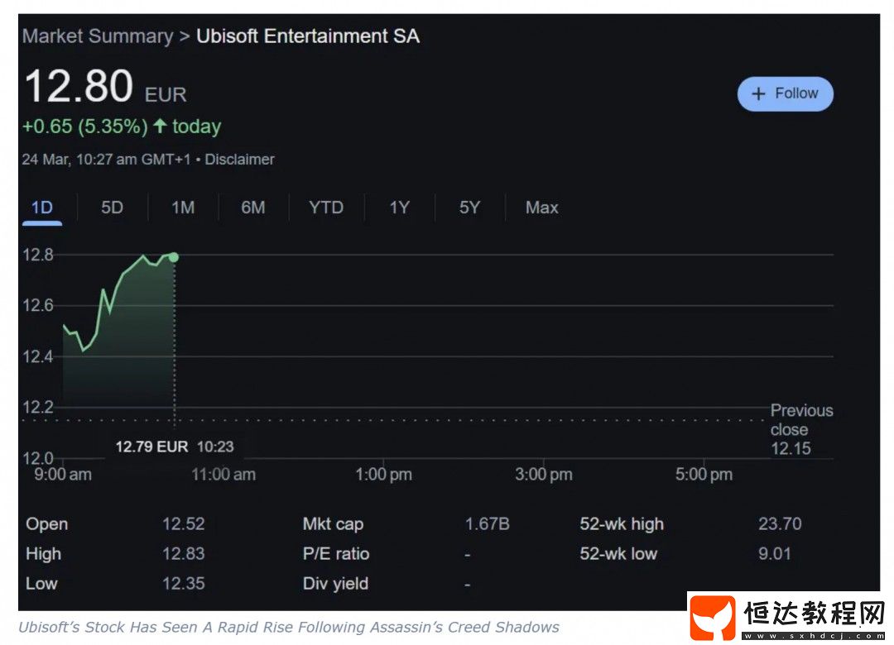Click the 1:00 pm axis label
894x645 pixels.
[384, 474]
